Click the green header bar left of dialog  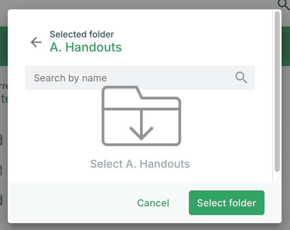[x=4, y=47]
